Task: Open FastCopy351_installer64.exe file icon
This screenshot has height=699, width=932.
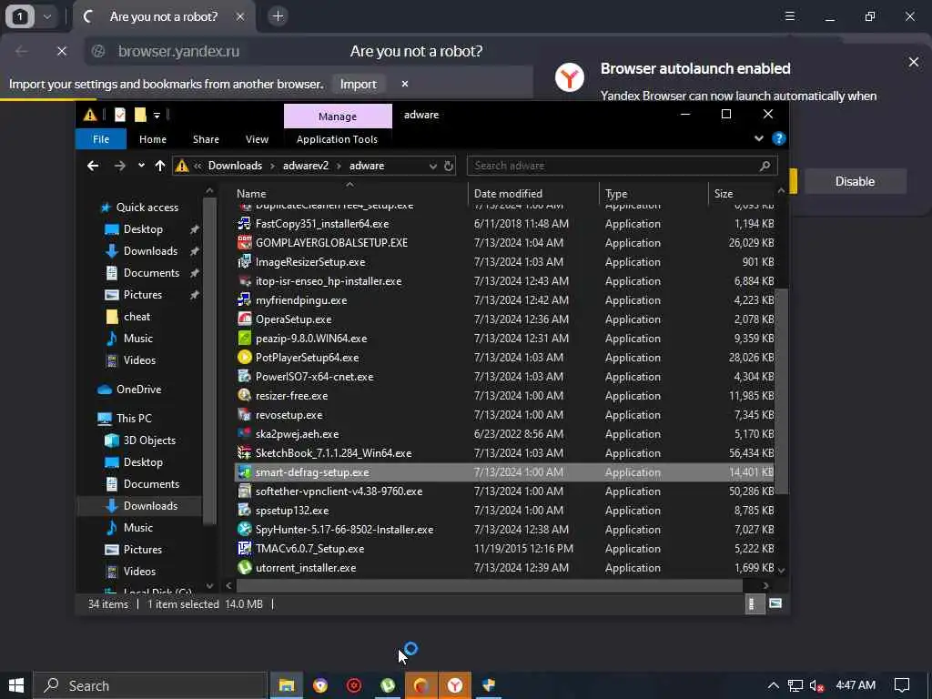Action: coord(244,224)
